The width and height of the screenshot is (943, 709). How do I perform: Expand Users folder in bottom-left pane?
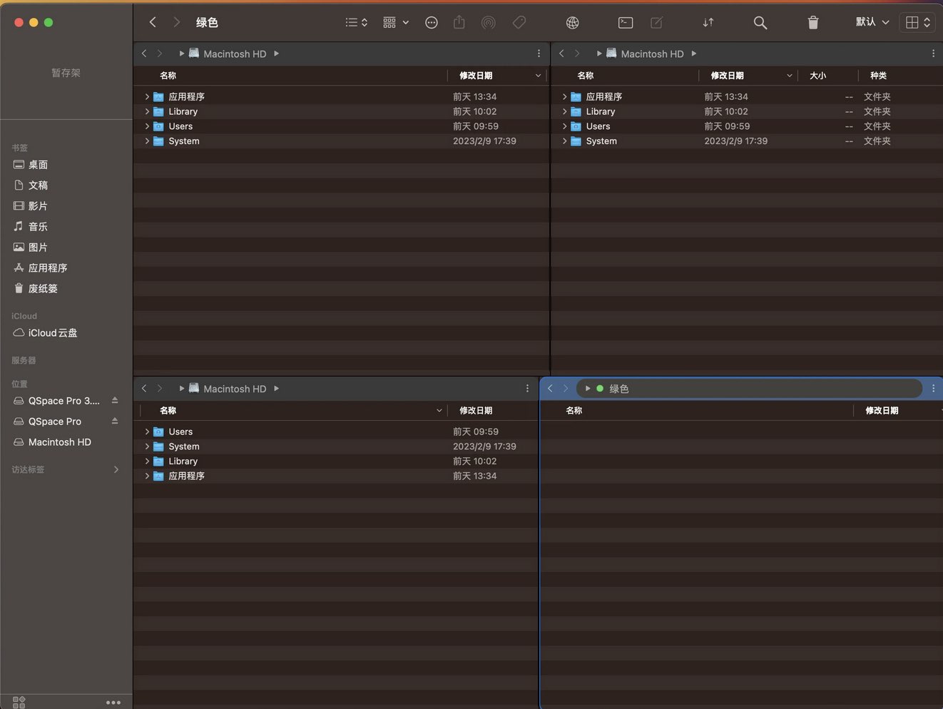pos(147,432)
